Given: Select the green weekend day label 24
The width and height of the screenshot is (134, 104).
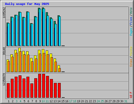Looking at the screenshot, I should tap(98, 101).
